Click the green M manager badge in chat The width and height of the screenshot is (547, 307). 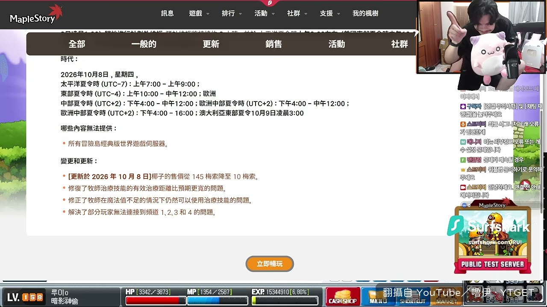[x=463, y=142]
